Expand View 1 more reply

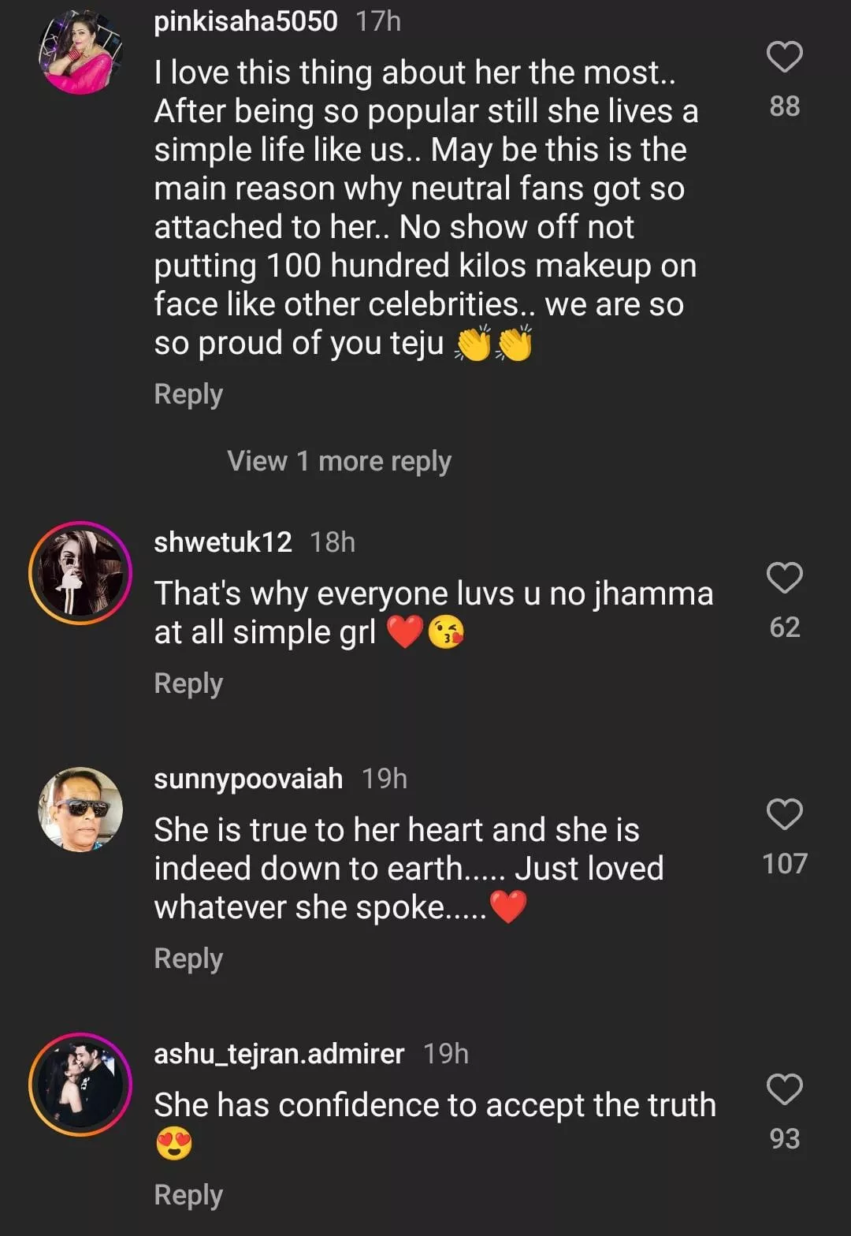[x=339, y=461]
